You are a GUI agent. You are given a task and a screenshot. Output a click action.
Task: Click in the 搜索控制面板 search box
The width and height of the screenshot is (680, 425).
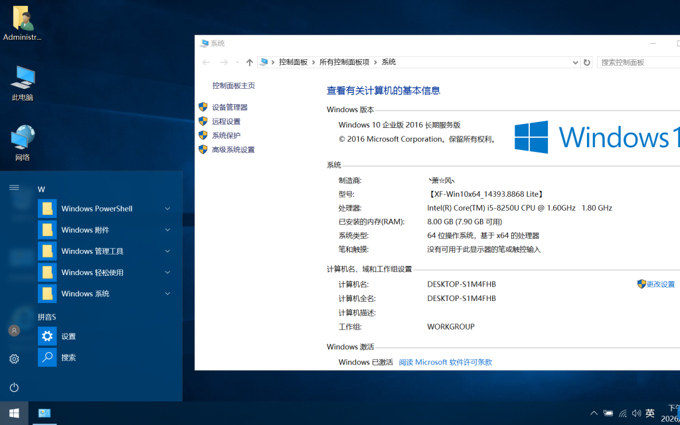(638, 62)
